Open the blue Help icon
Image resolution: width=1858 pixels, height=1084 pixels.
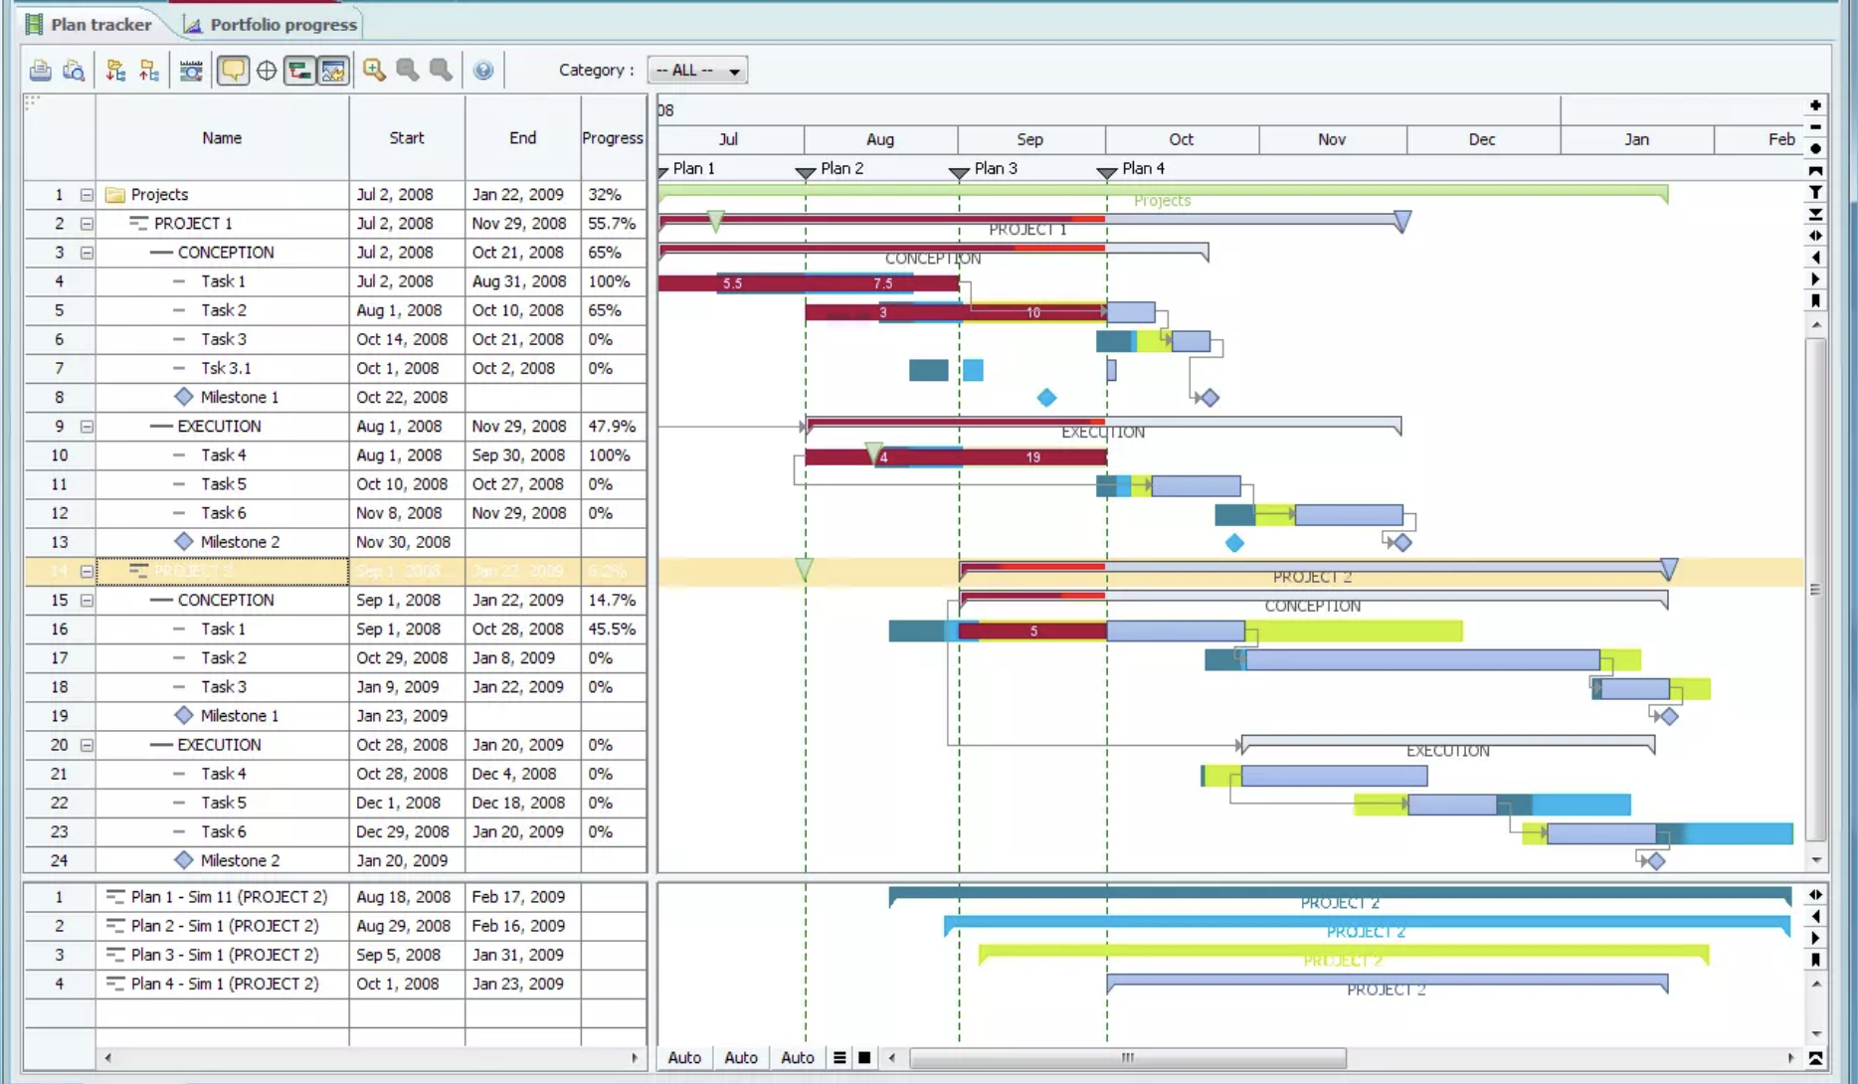click(483, 71)
